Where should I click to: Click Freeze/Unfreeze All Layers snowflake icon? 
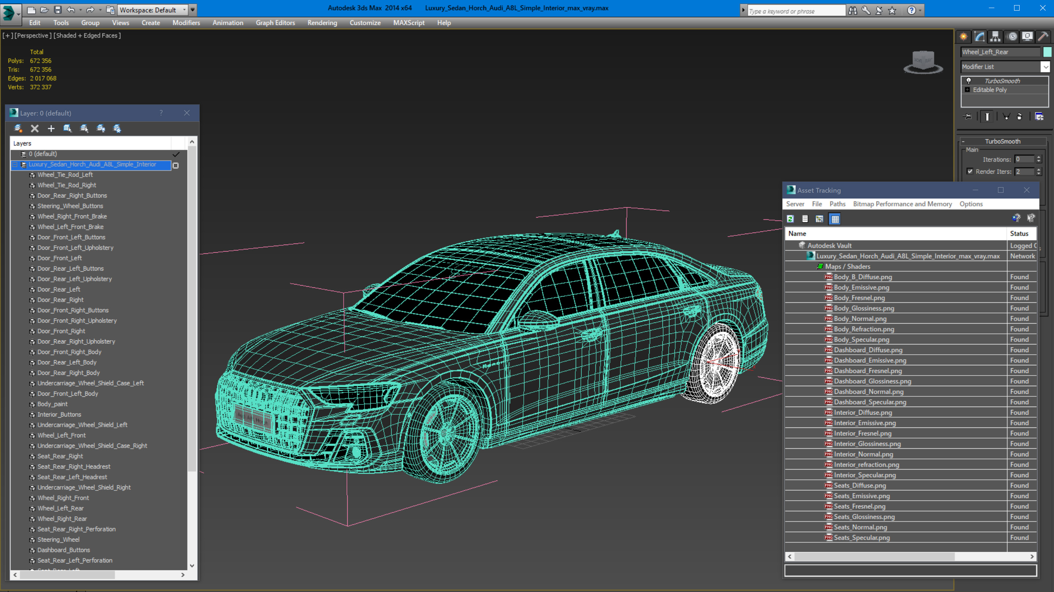click(117, 128)
